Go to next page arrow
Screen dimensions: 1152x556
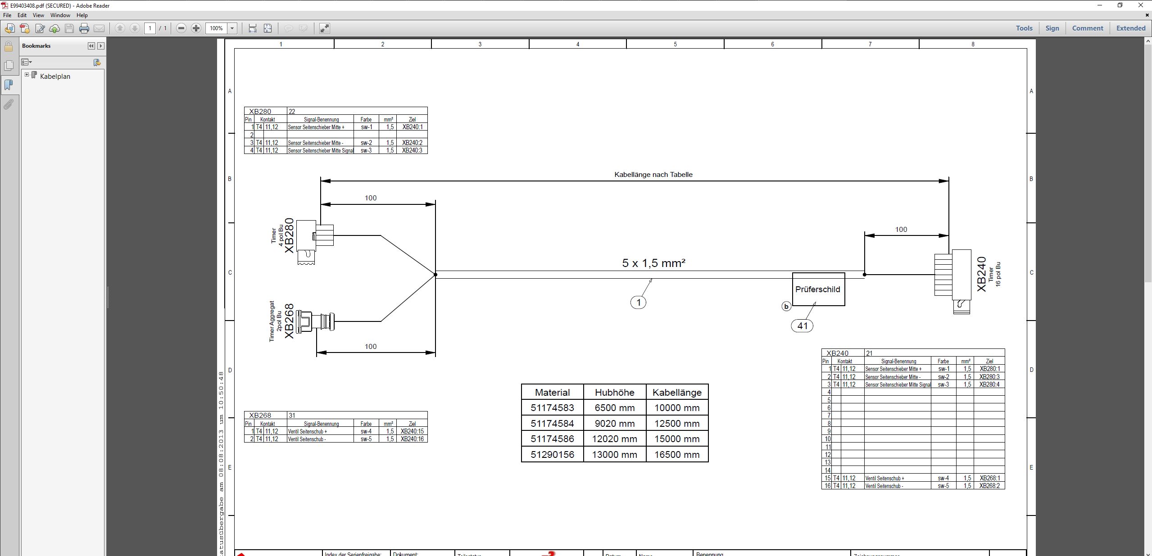point(135,28)
